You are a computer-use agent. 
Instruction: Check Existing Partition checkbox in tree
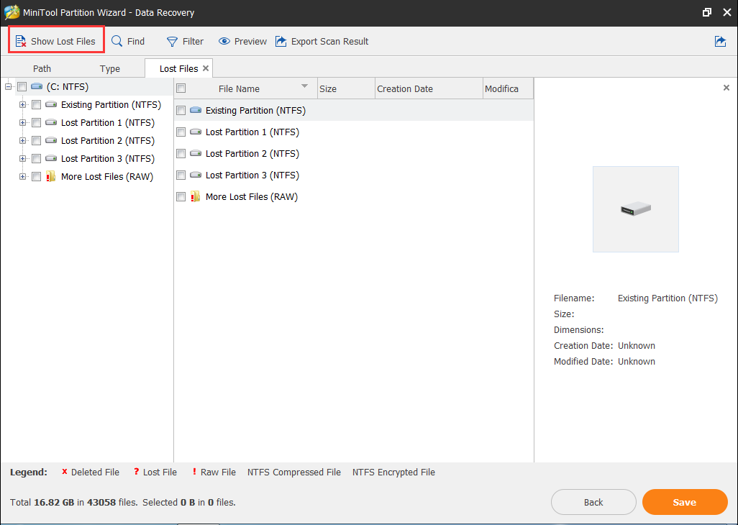[36, 105]
